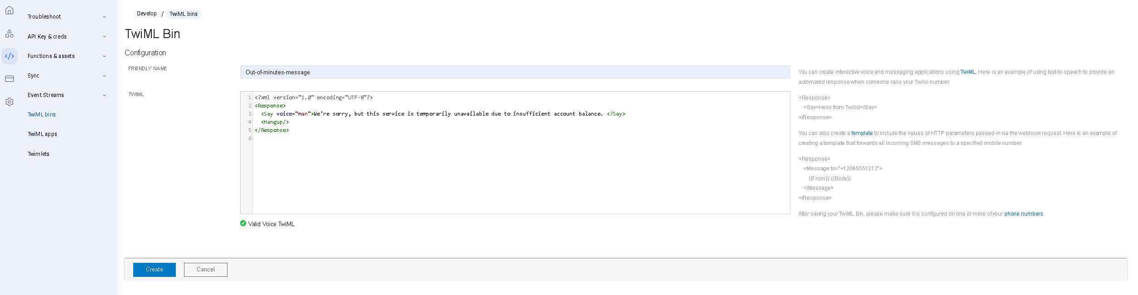Click the Develop breadcrumb

147,14
